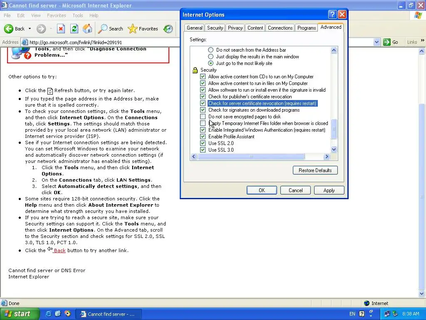Screen dimensions: 426x320
Task: Click settings list scroll left arrow
Action: point(194,157)
